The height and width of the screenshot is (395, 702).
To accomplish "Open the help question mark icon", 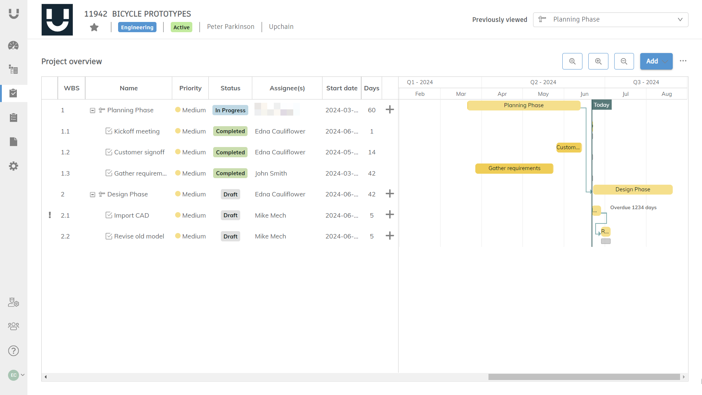I will click(x=14, y=351).
